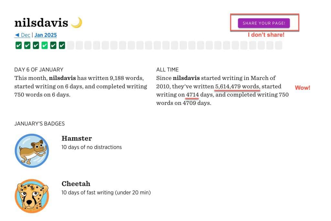Switch to the Jan 2025 view
The image size is (331, 221).
[x=45, y=35]
